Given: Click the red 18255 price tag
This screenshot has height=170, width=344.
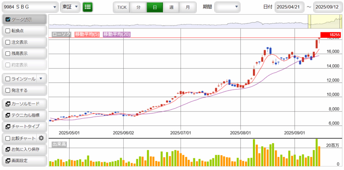Looking at the screenshot, I should 330,35.
